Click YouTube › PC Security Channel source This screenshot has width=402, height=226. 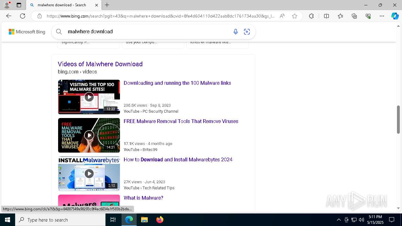click(x=151, y=111)
